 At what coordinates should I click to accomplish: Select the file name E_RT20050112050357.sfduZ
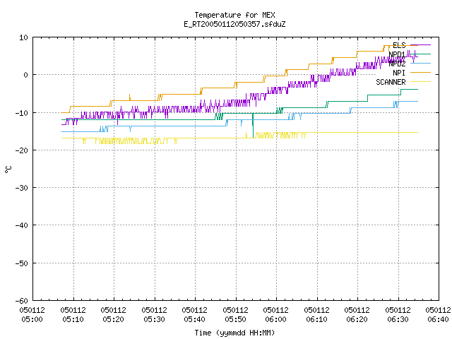234,24
